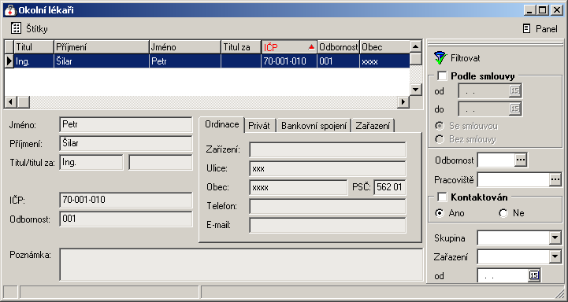Select the Se smlouvou radio button
The height and width of the screenshot is (302, 568).
(440, 126)
